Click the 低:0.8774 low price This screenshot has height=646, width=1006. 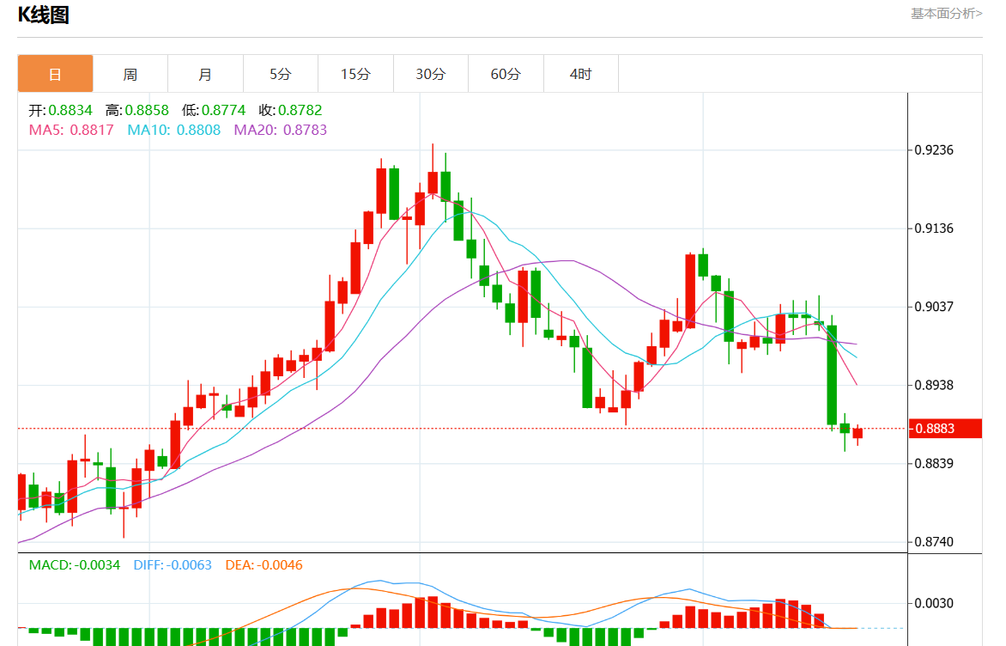(x=214, y=110)
